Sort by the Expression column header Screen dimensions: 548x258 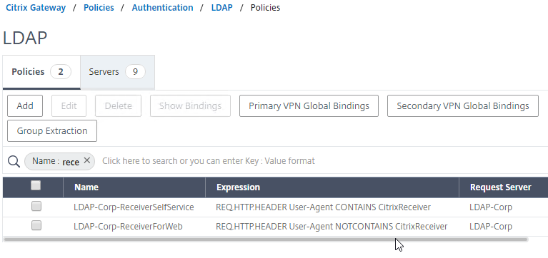[332, 187]
